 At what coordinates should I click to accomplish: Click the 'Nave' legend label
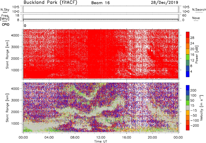[196, 18]
